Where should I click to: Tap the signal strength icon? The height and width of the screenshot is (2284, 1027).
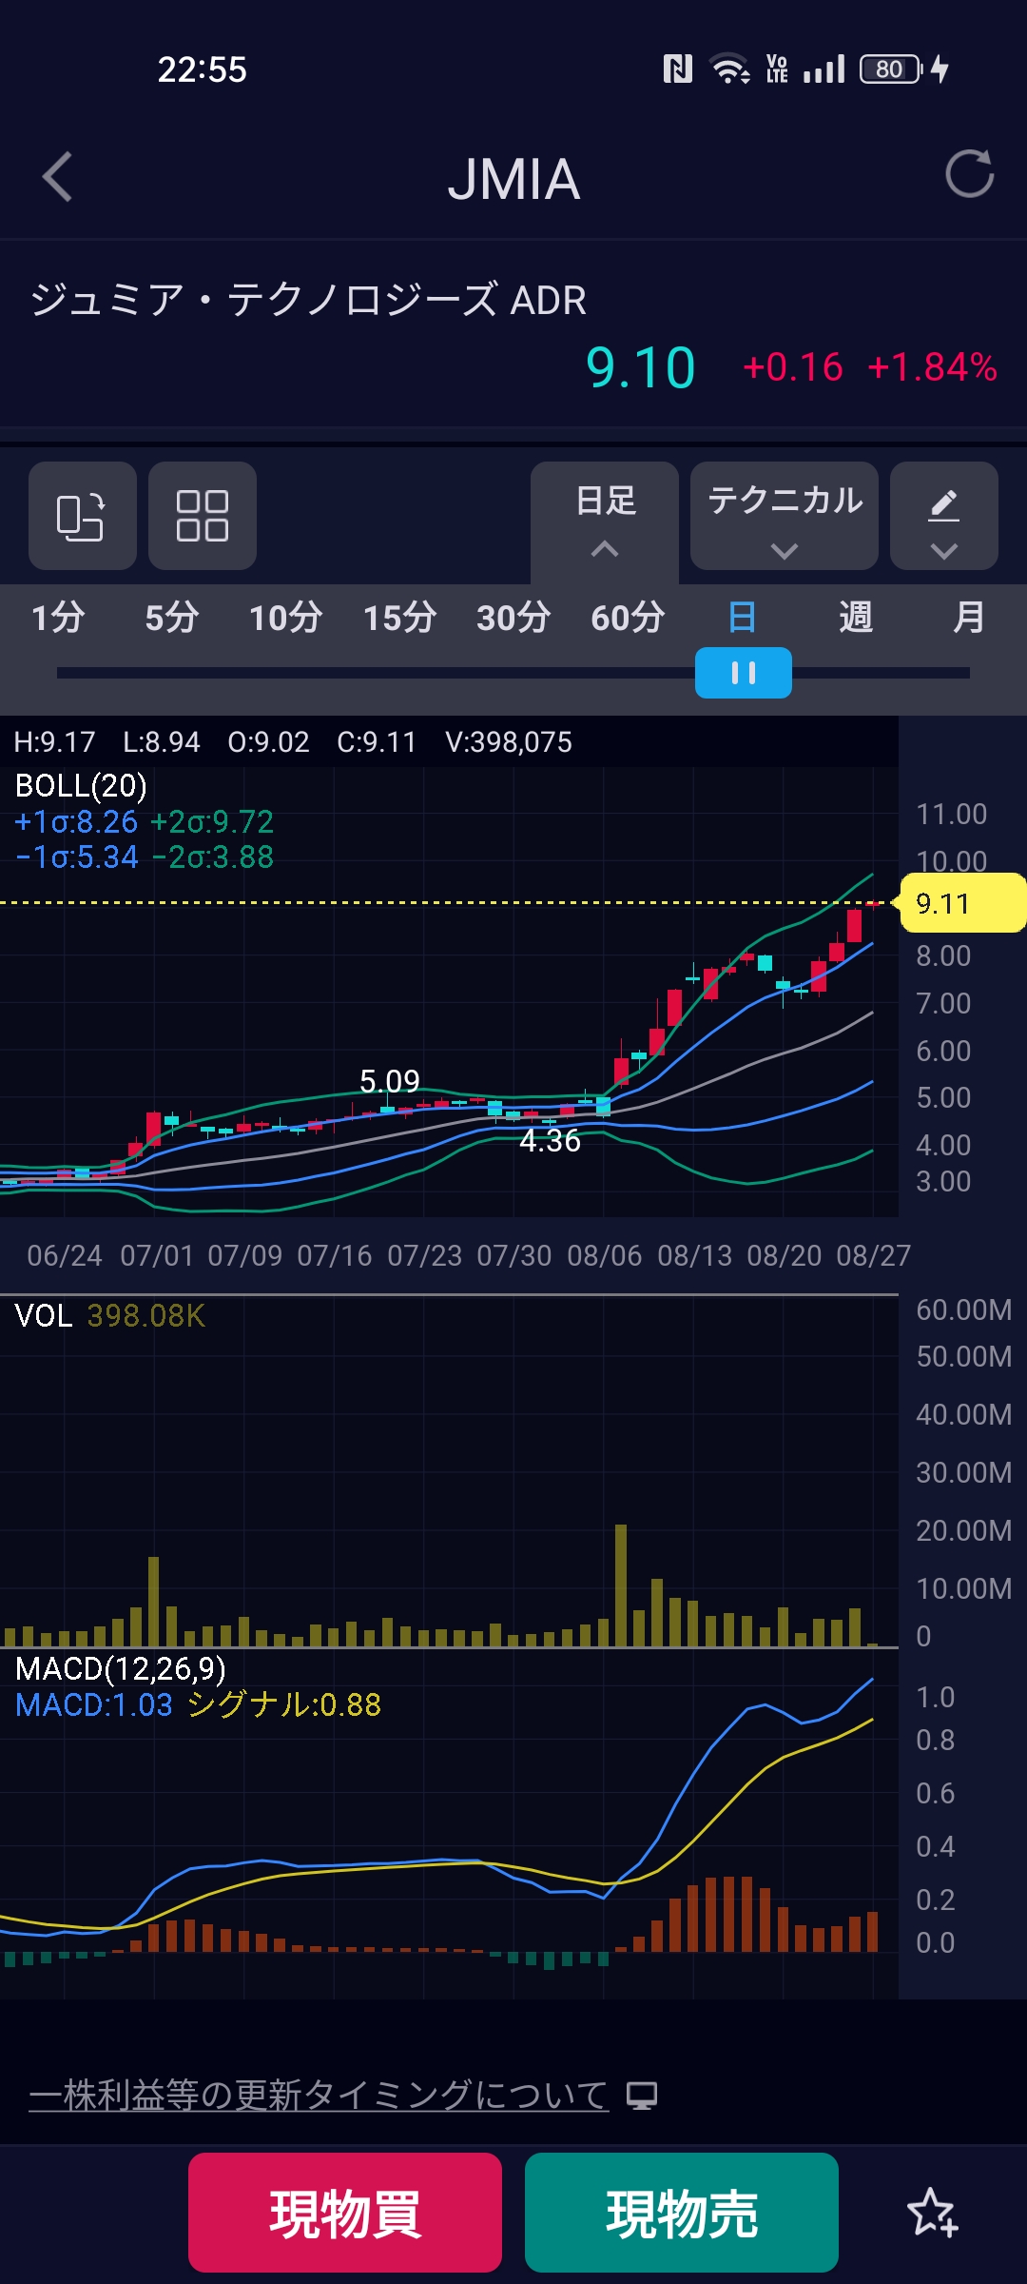(824, 69)
